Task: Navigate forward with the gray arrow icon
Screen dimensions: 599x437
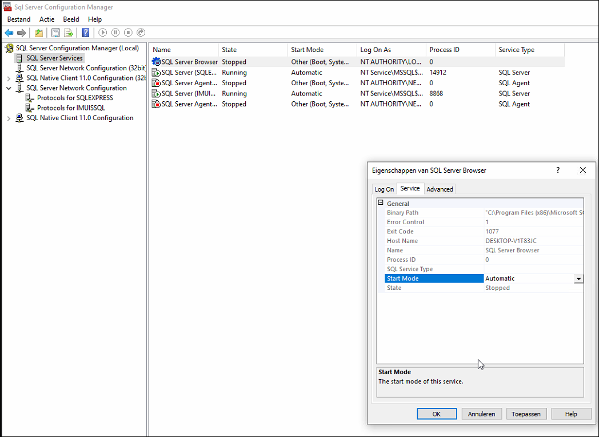Action: 22,33
